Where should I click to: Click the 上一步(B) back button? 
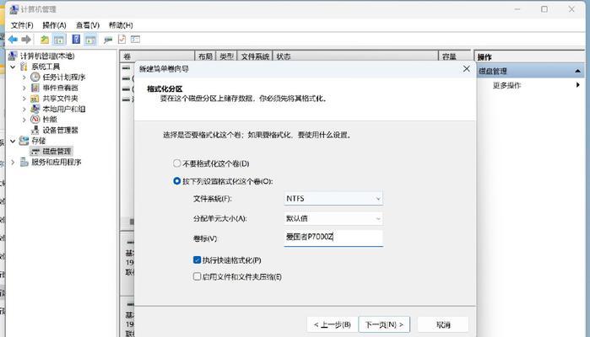(x=333, y=324)
